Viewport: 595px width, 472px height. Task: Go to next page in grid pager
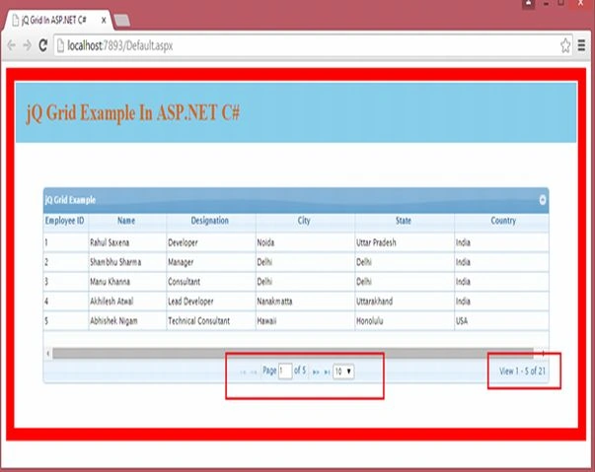tap(316, 372)
